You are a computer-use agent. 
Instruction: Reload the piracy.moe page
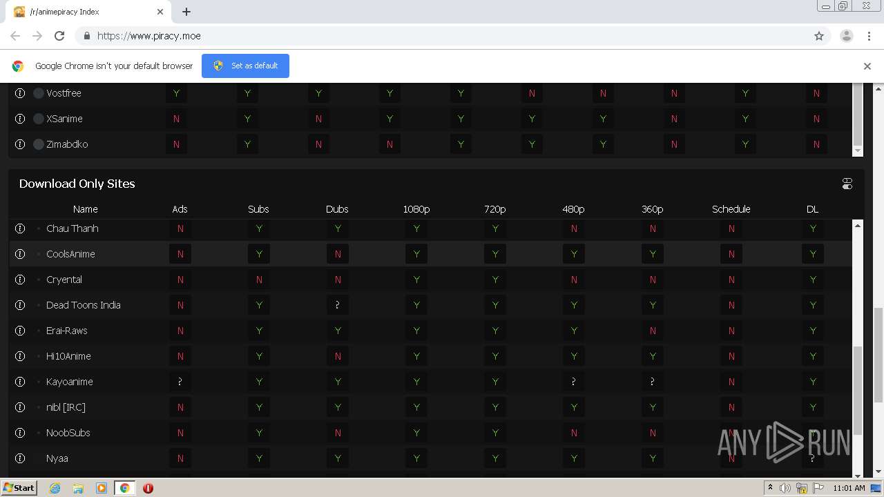[59, 36]
